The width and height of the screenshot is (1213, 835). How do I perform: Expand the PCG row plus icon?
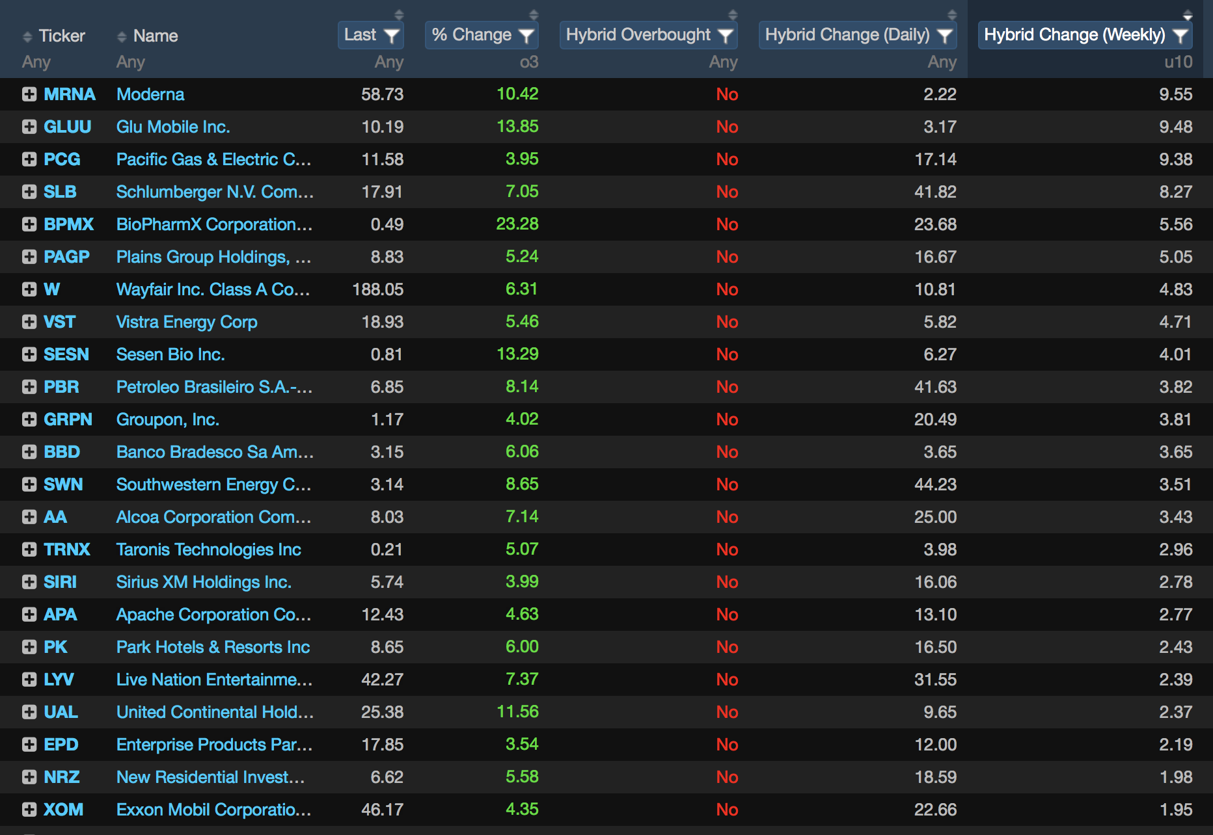[x=29, y=159]
